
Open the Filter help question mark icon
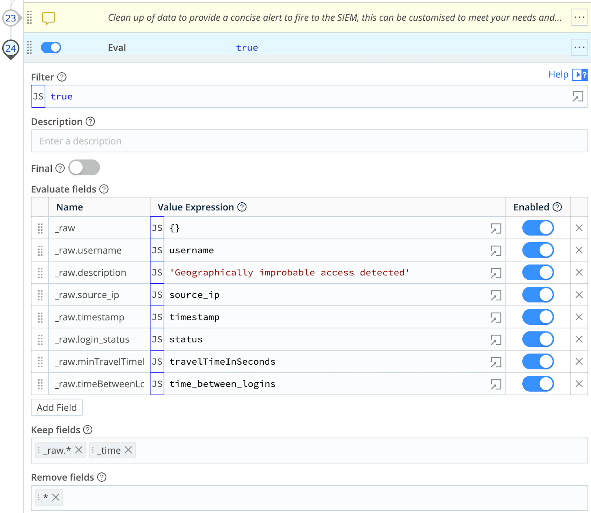click(x=62, y=77)
